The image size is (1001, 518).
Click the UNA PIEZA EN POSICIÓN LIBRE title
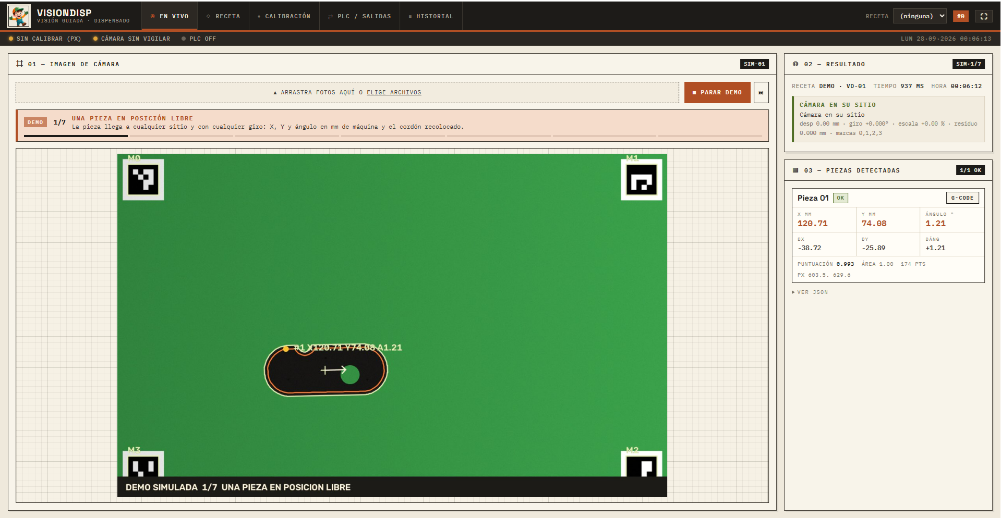tap(132, 118)
